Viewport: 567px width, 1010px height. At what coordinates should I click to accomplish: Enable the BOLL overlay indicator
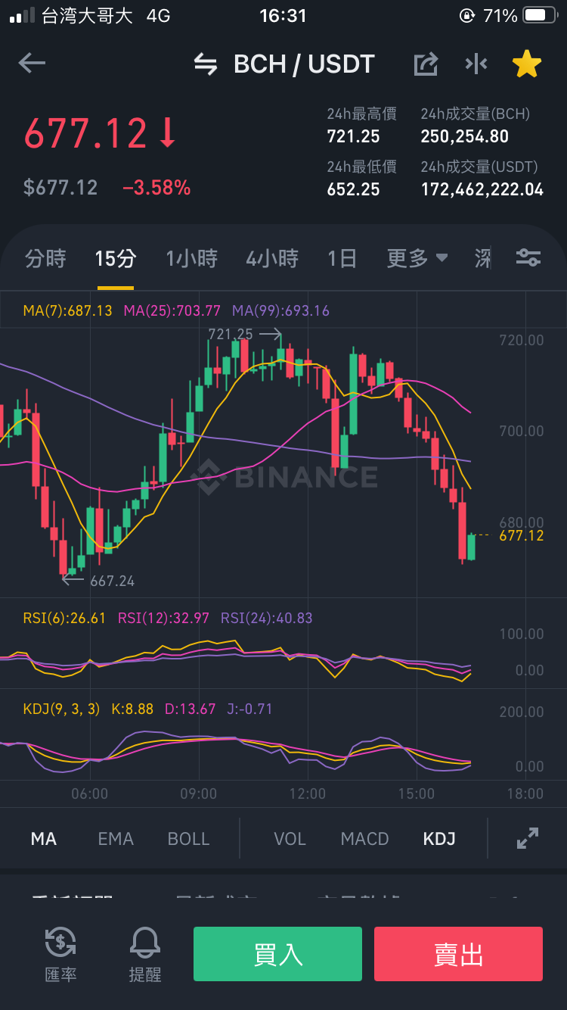189,839
